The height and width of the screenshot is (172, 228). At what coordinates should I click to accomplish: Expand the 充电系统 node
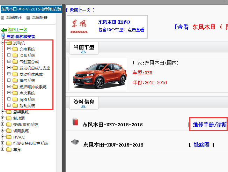coord(9,48)
